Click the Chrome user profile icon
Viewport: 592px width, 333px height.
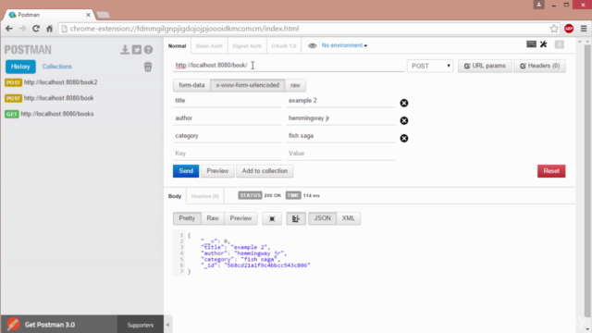(x=538, y=5)
